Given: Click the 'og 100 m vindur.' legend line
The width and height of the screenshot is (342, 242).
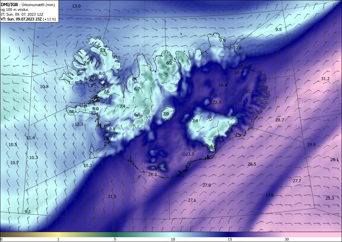Looking at the screenshot, I should (x=15, y=10).
